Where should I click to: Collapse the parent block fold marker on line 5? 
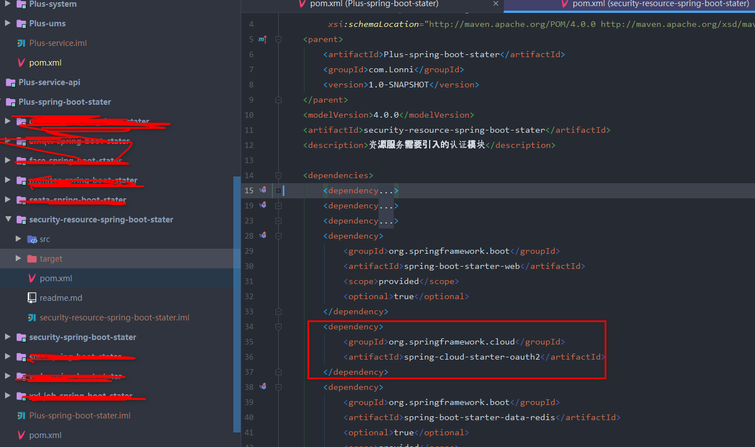pos(278,39)
